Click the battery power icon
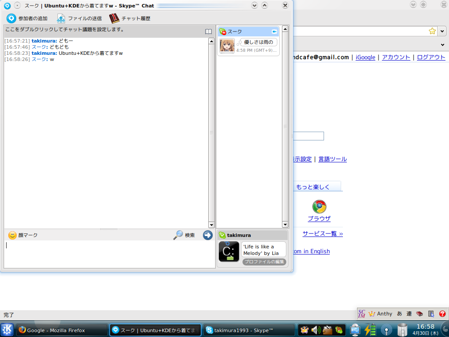 (x=370, y=330)
